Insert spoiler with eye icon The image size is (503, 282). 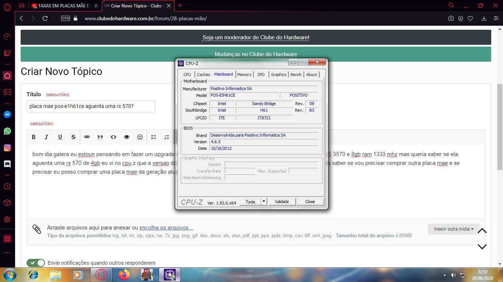tap(127, 137)
